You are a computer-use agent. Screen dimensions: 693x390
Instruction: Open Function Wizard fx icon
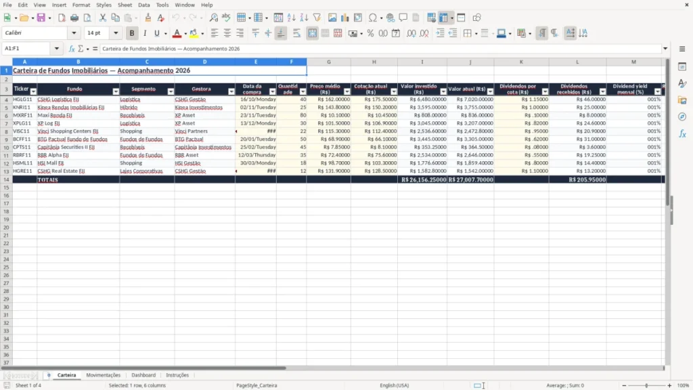(72, 49)
